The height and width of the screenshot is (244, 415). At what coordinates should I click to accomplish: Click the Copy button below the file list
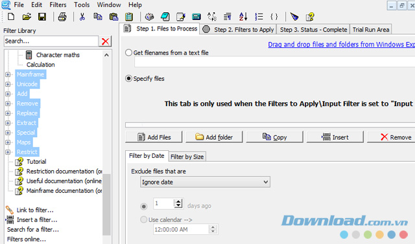(x=274, y=137)
